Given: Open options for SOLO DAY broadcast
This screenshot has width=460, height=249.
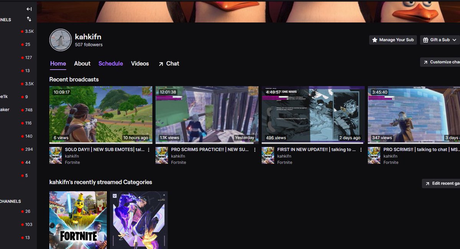Looking at the screenshot, I should [x=149, y=150].
